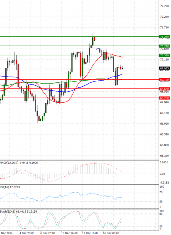The height and width of the screenshot is (235, 171).
Task: Select the 70.330 resistance level label
Action: point(164,55)
